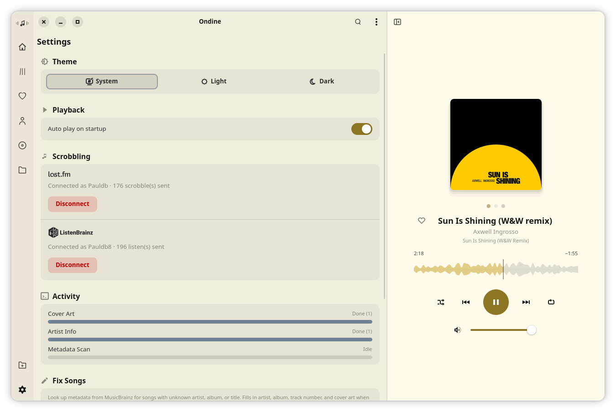Image resolution: width=616 pixels, height=412 pixels.
Task: Open the Home view in the sidebar
Action: [x=22, y=47]
